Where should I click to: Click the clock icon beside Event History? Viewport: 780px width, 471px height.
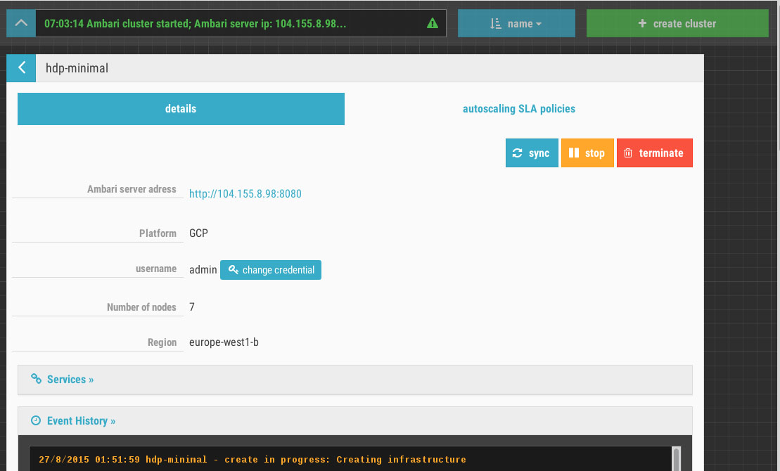37,420
